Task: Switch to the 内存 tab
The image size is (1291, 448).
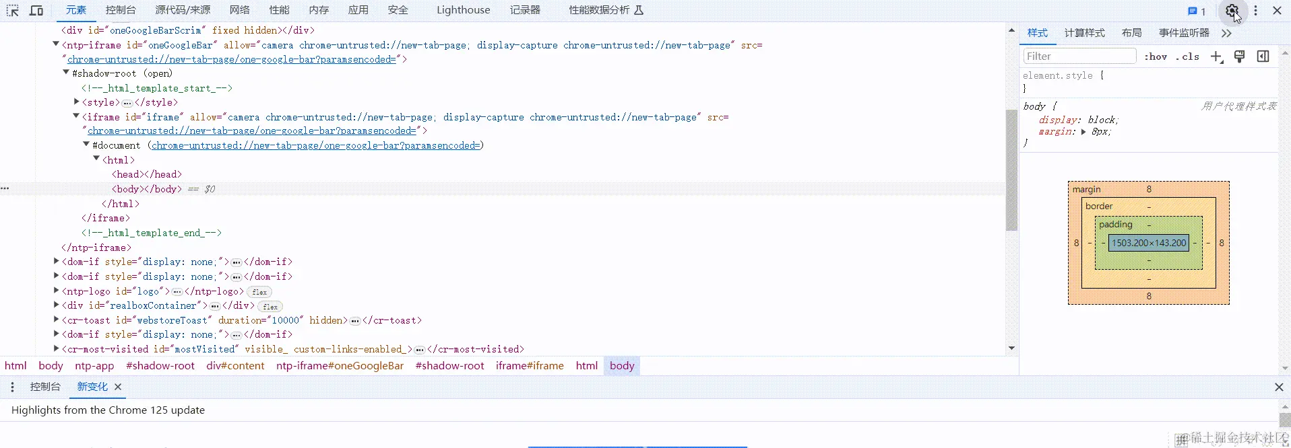Action: point(319,10)
